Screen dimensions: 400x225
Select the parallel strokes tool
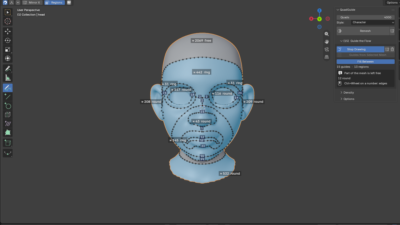(x=8, y=123)
